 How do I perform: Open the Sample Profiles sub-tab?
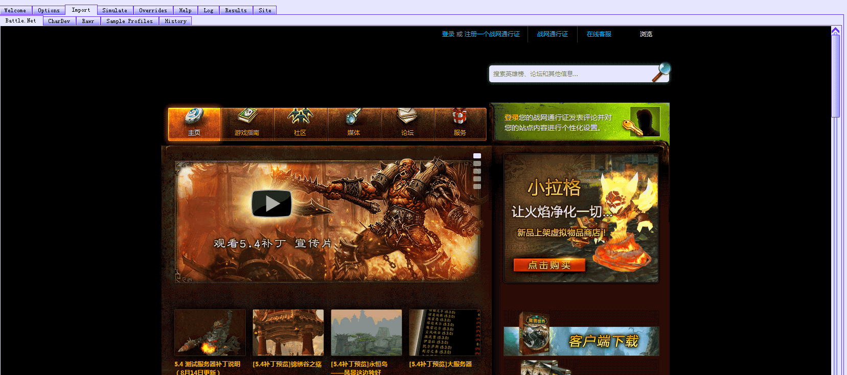(129, 21)
